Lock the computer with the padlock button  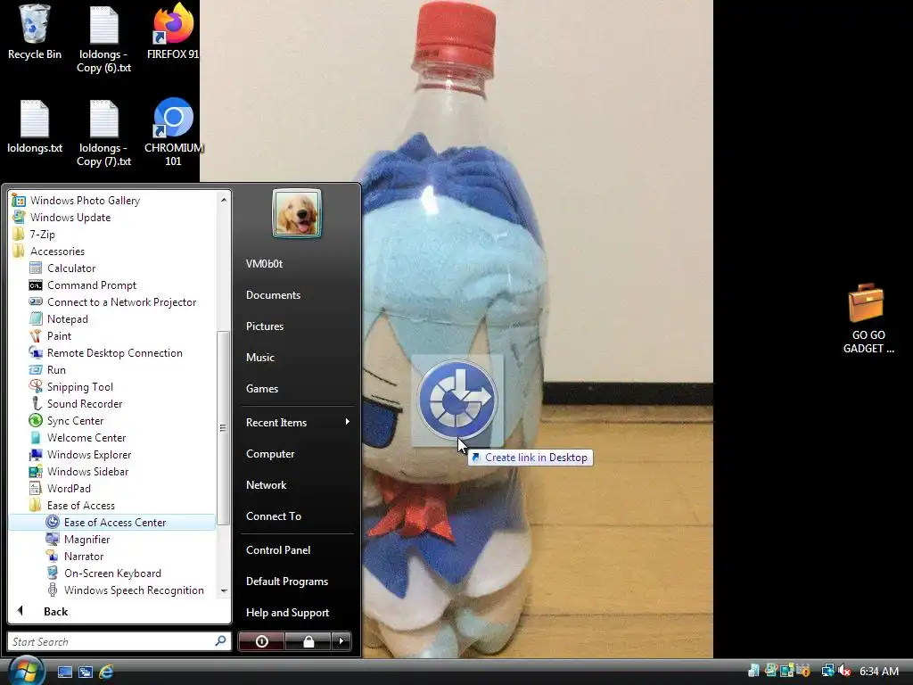(308, 641)
